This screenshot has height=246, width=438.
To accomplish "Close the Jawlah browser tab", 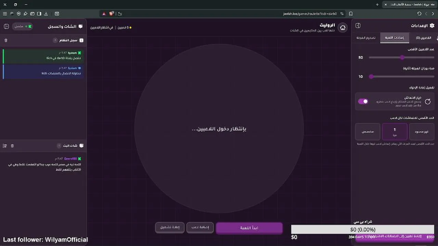I will point(386,4).
